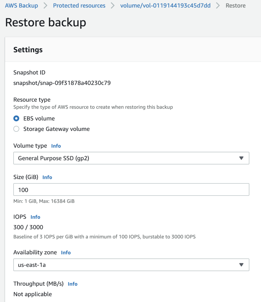Viewport: 261px width, 302px height.
Task: Click the arrow in the us-east-1a dropdown
Action: (x=241, y=265)
